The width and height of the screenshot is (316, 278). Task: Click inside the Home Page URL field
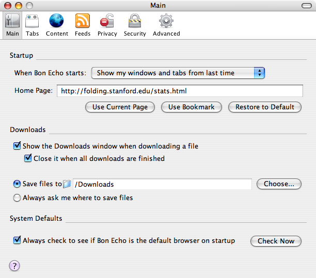tap(180, 91)
